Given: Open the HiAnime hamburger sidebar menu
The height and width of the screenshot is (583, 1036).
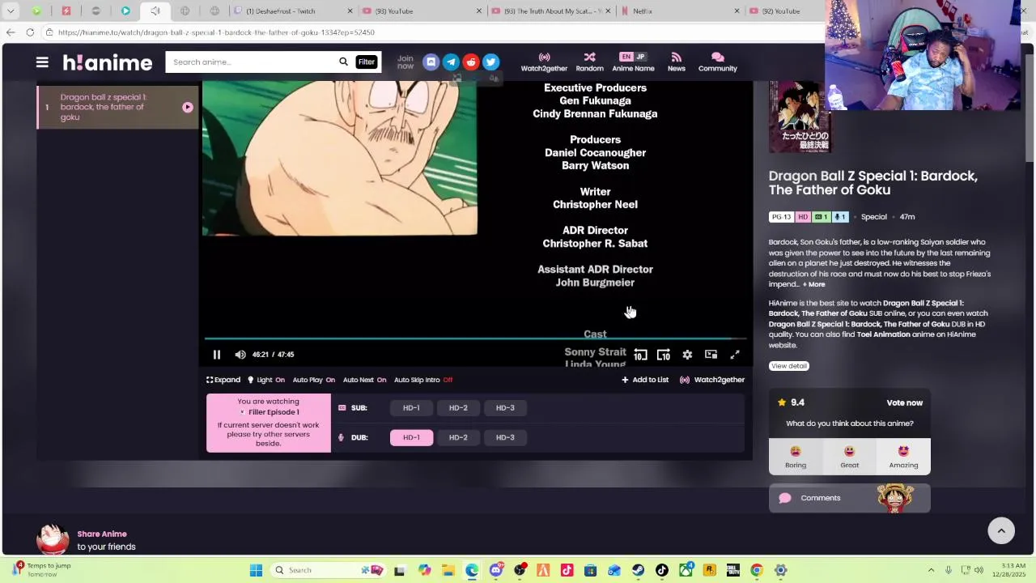Looking at the screenshot, I should [42, 62].
